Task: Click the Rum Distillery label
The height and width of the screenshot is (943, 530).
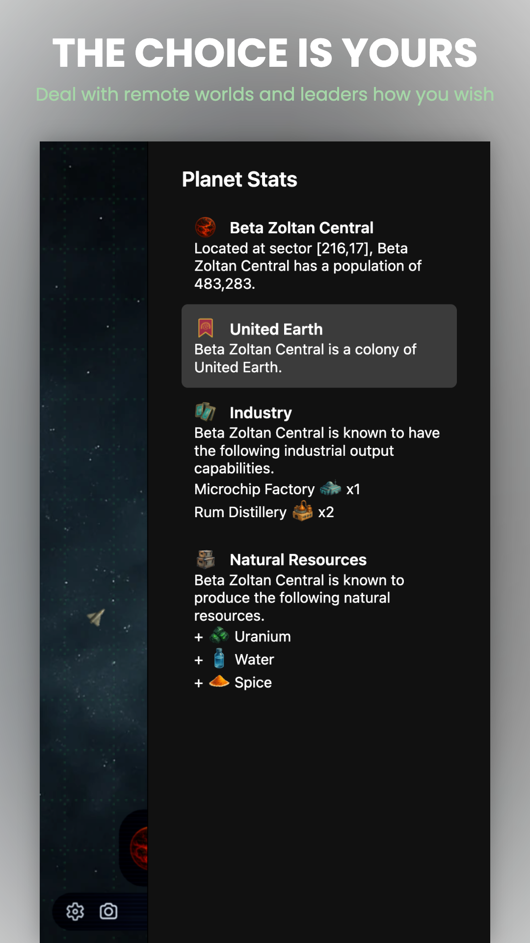Action: (x=240, y=512)
